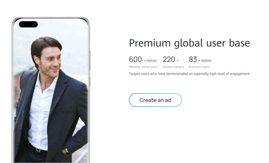The height and width of the screenshot is (163, 269).
Task: Select the Monthly active users label
Action: tap(143, 67)
